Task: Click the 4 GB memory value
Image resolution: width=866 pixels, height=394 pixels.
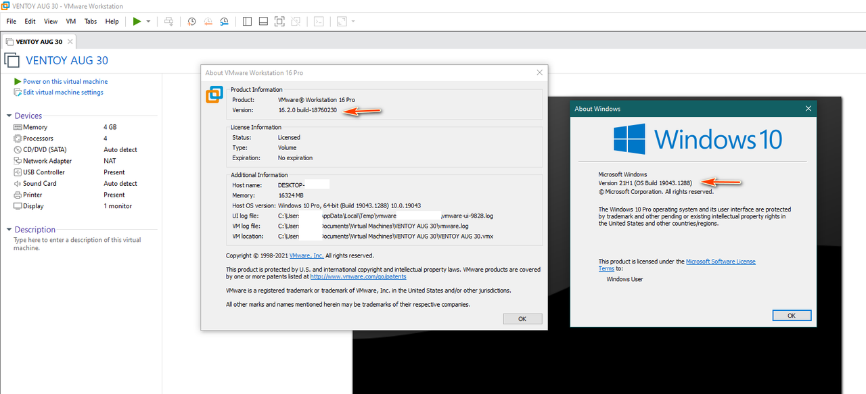Action: point(110,127)
